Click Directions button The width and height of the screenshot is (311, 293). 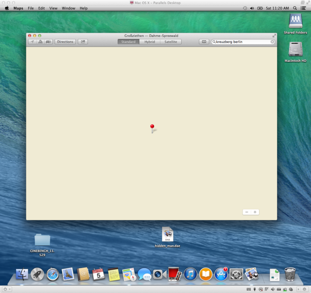(x=65, y=42)
